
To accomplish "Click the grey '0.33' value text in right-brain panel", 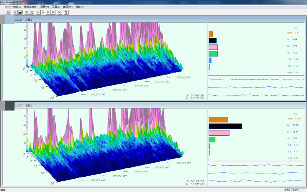I will pos(296,158).
